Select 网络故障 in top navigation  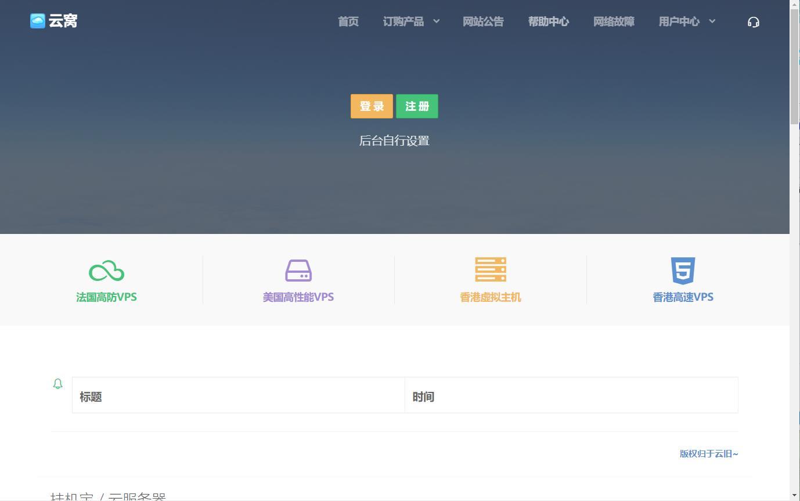point(614,21)
